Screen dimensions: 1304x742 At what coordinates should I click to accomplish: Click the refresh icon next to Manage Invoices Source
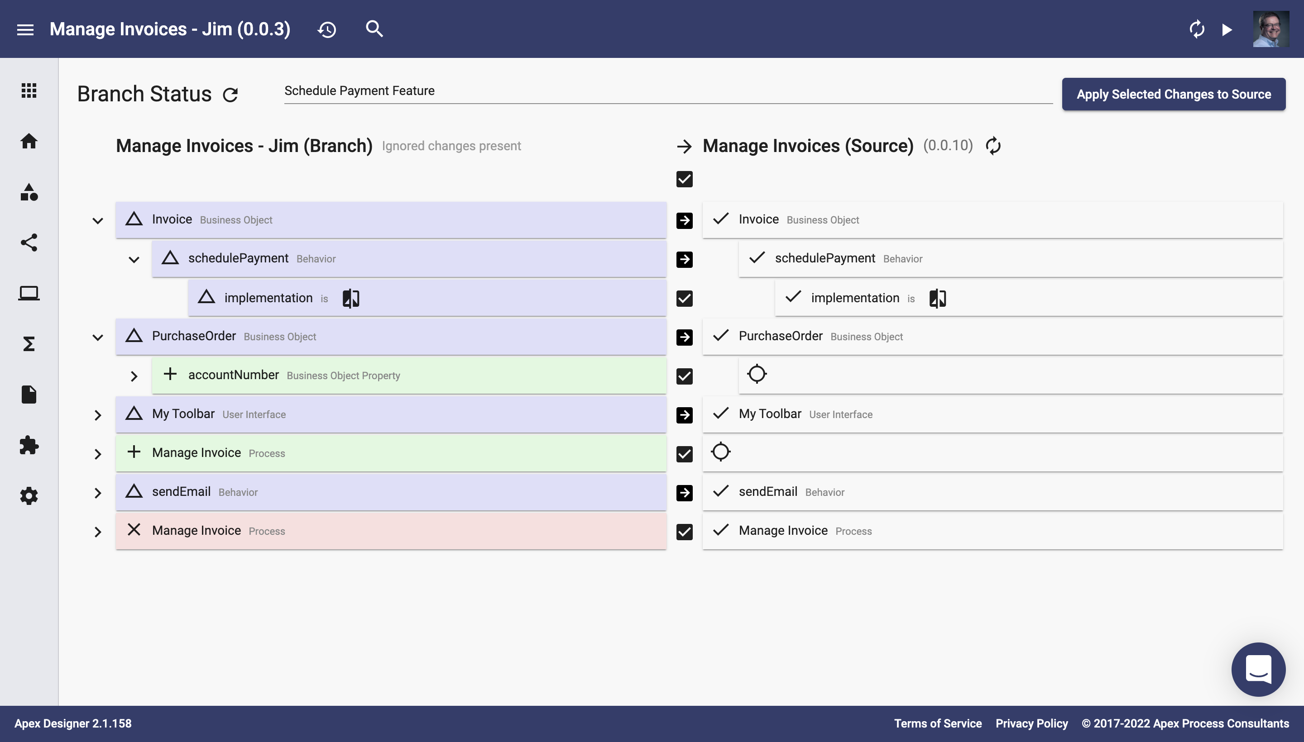pos(992,146)
